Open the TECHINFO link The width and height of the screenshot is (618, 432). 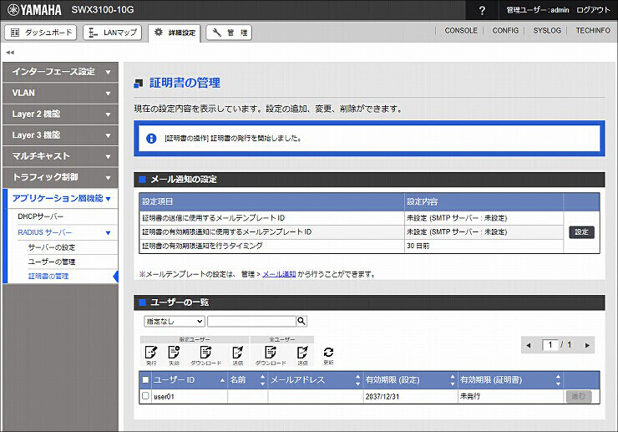(593, 30)
